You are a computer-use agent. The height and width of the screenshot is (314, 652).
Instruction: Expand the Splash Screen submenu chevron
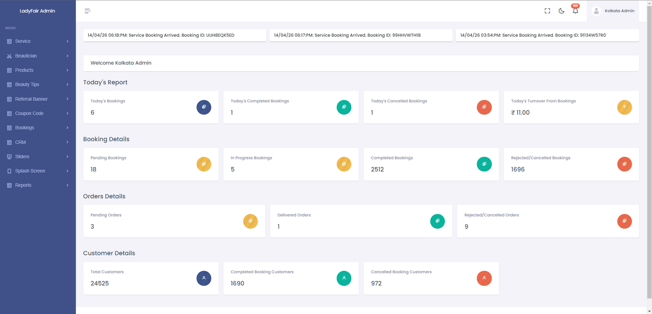68,171
